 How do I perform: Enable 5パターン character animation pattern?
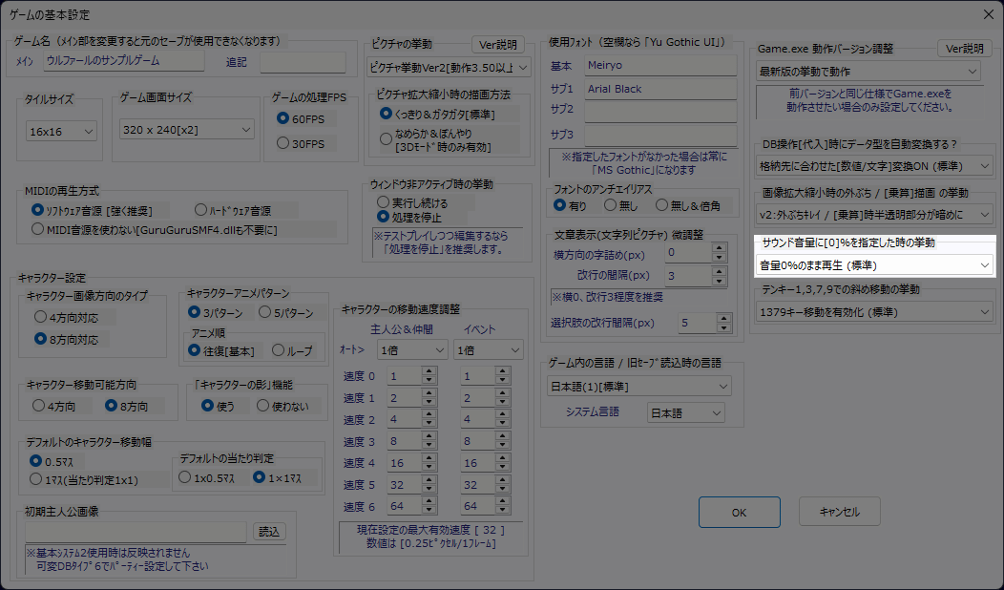click(263, 312)
